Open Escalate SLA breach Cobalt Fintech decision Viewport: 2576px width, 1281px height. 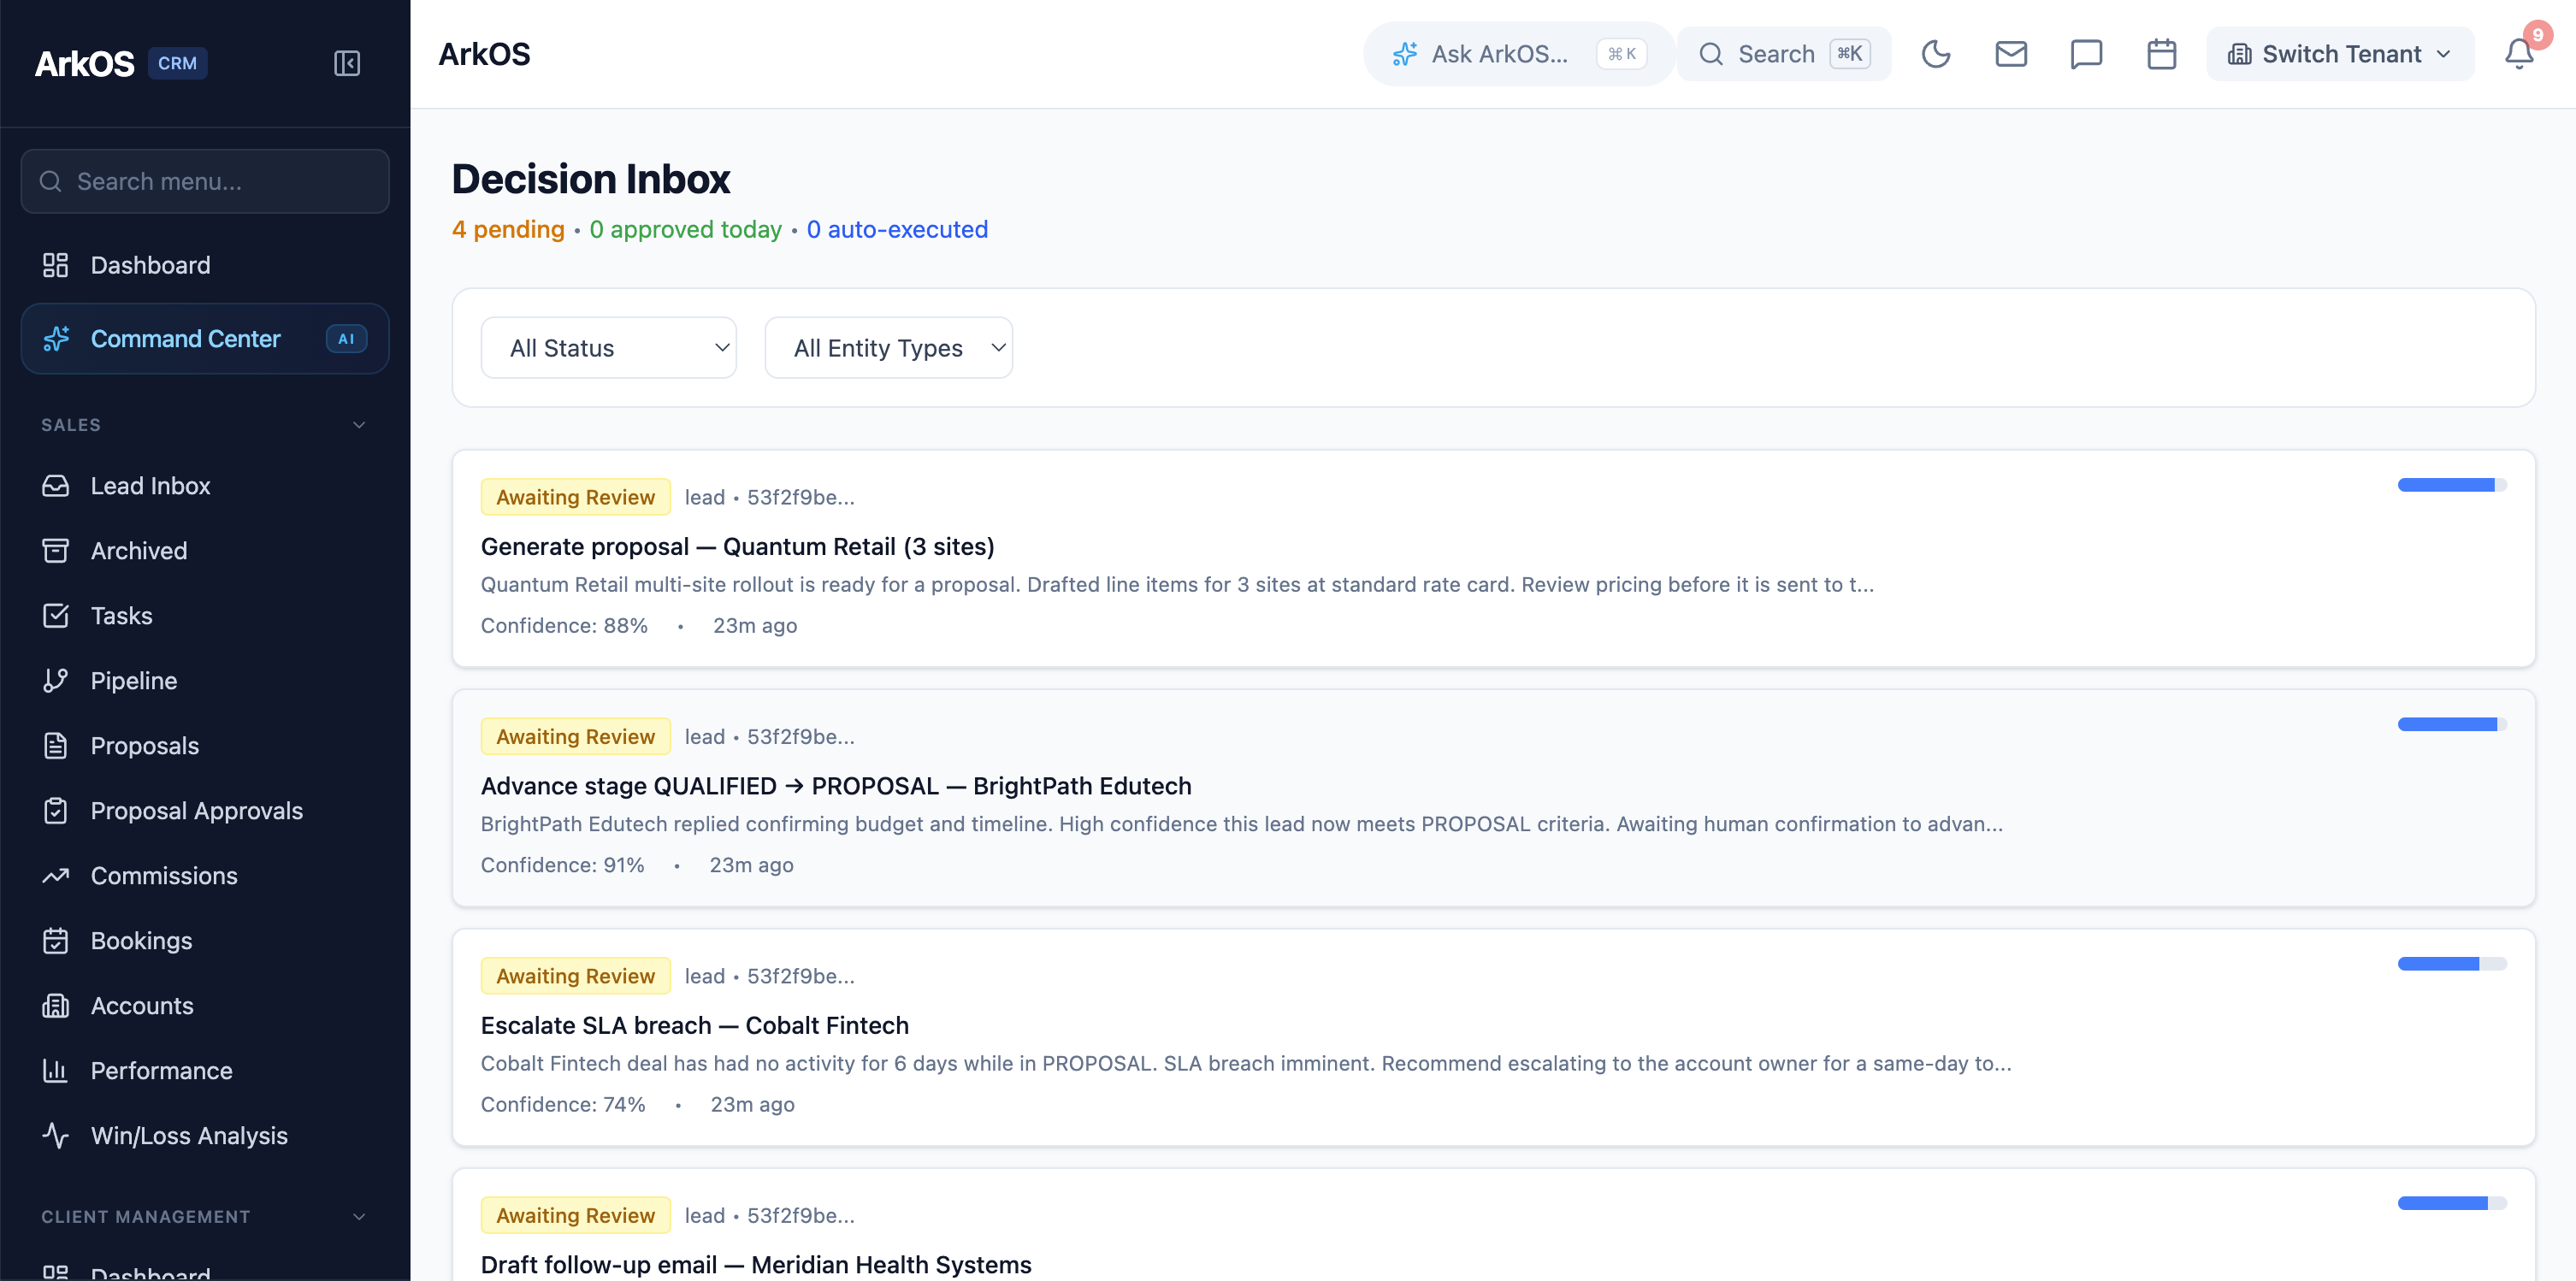(1493, 1038)
